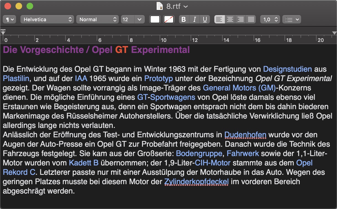Close the 8.rtf window
The height and width of the screenshot is (209, 337).
coord(8,6)
